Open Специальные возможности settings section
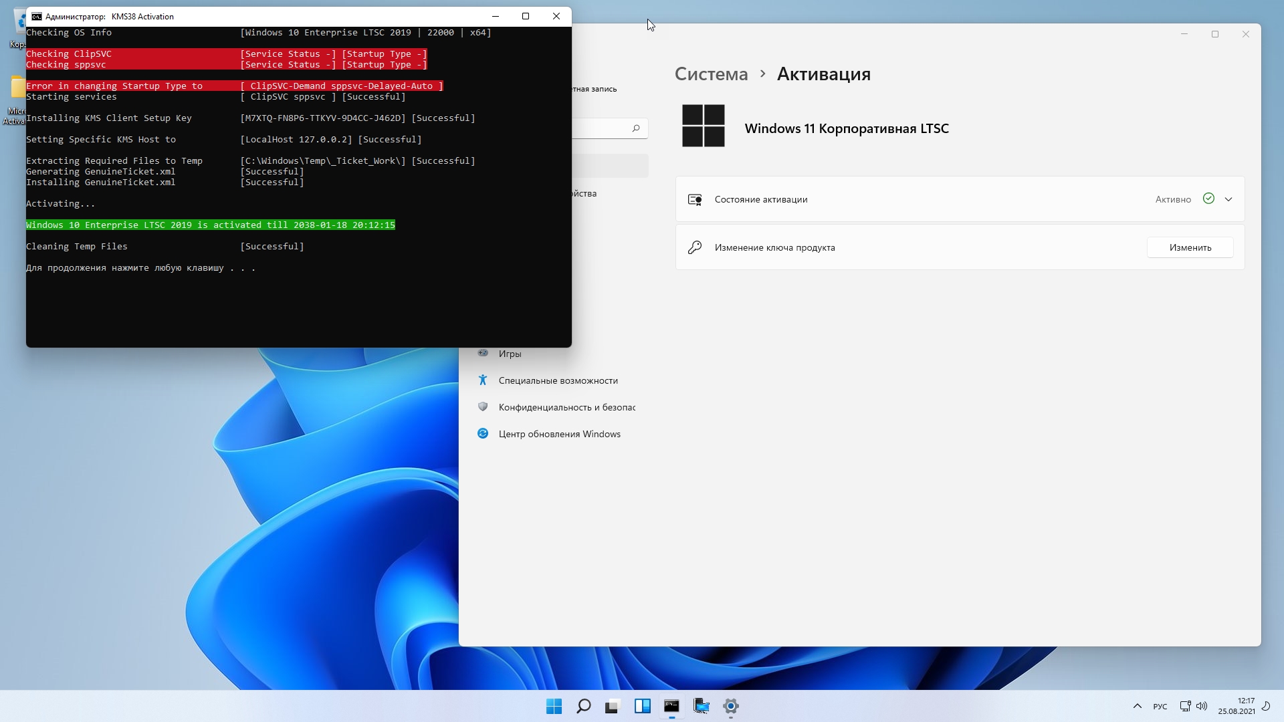The height and width of the screenshot is (722, 1284). pyautogui.click(x=558, y=380)
